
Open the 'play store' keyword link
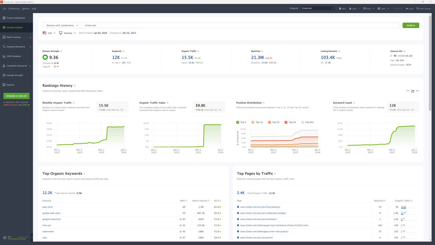click(x=47, y=207)
